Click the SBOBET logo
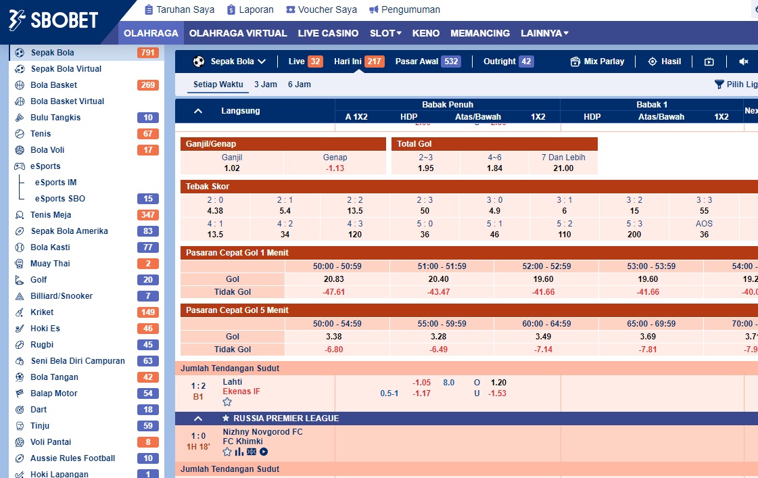Screen dimensions: 758x478 point(53,20)
